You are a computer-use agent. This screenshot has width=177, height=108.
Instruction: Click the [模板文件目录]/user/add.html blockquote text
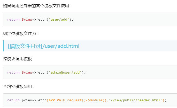(x=44, y=46)
